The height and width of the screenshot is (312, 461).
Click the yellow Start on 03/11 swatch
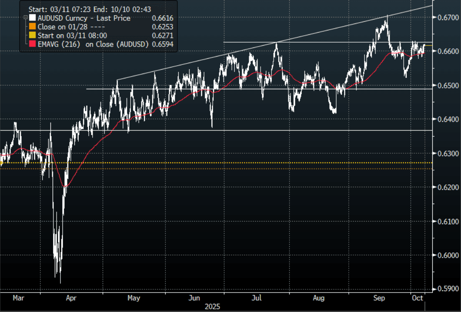tap(32, 35)
